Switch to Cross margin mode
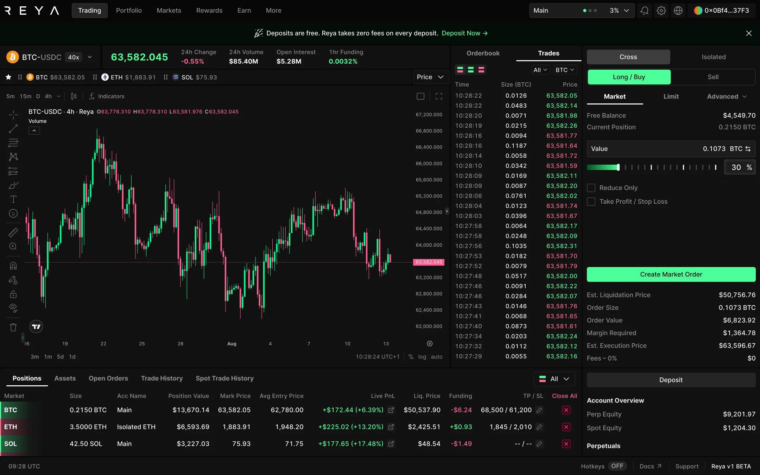 coord(628,57)
